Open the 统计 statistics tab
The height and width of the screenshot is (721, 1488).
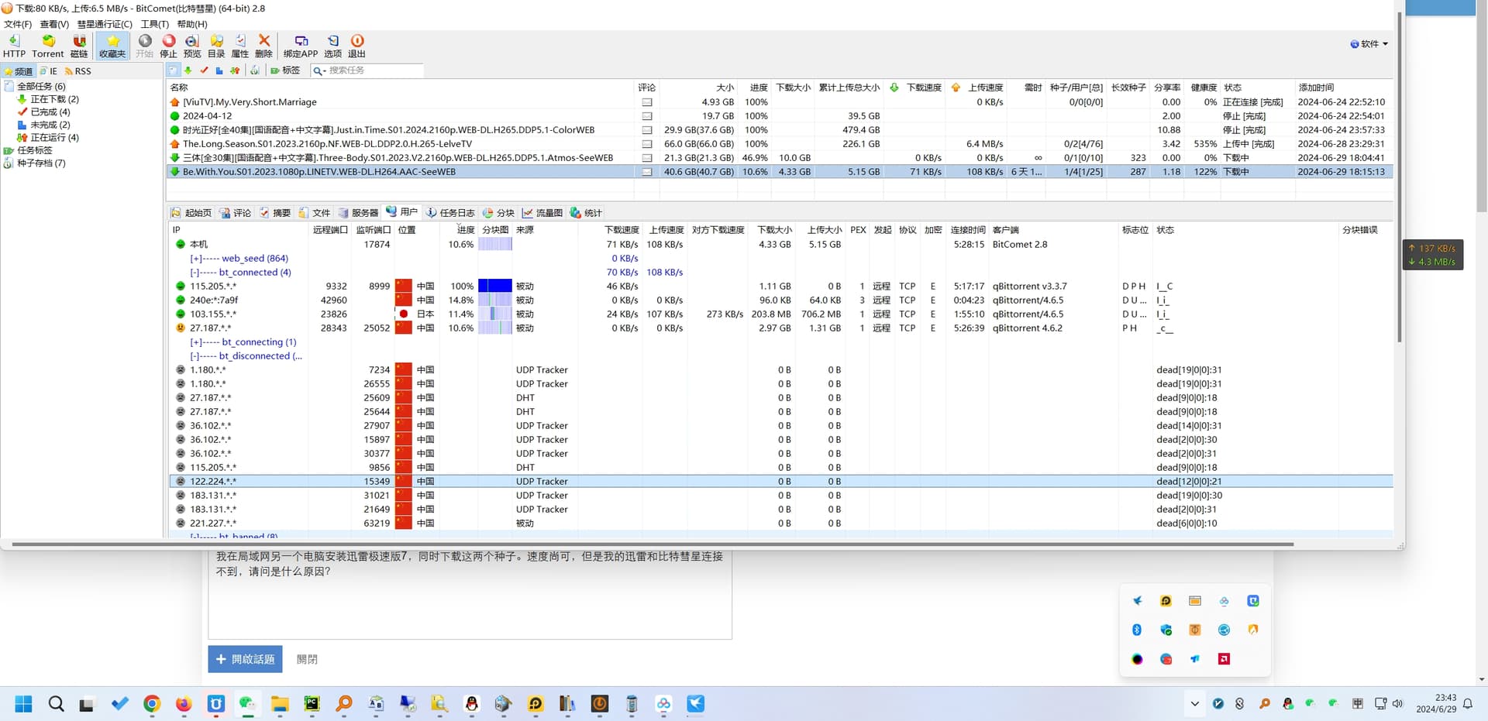click(586, 213)
